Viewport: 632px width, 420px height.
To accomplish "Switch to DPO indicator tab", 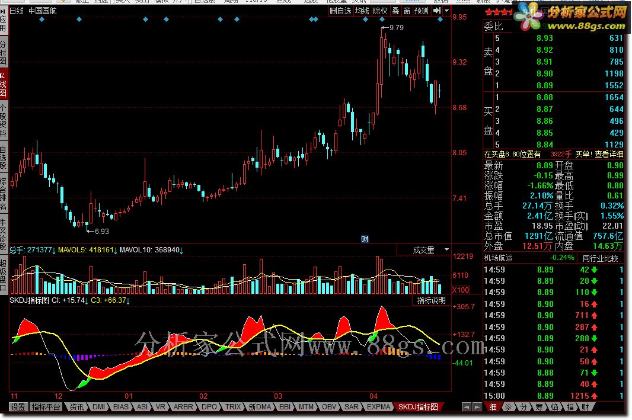I will 209,407.
